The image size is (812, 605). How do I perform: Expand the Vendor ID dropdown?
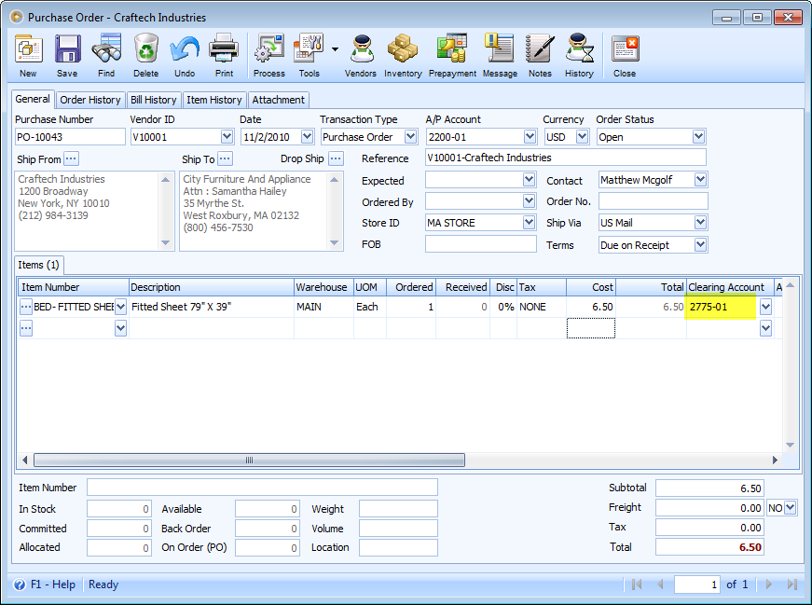(x=227, y=137)
